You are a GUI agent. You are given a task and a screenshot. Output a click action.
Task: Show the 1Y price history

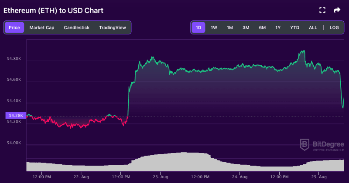click(x=278, y=27)
